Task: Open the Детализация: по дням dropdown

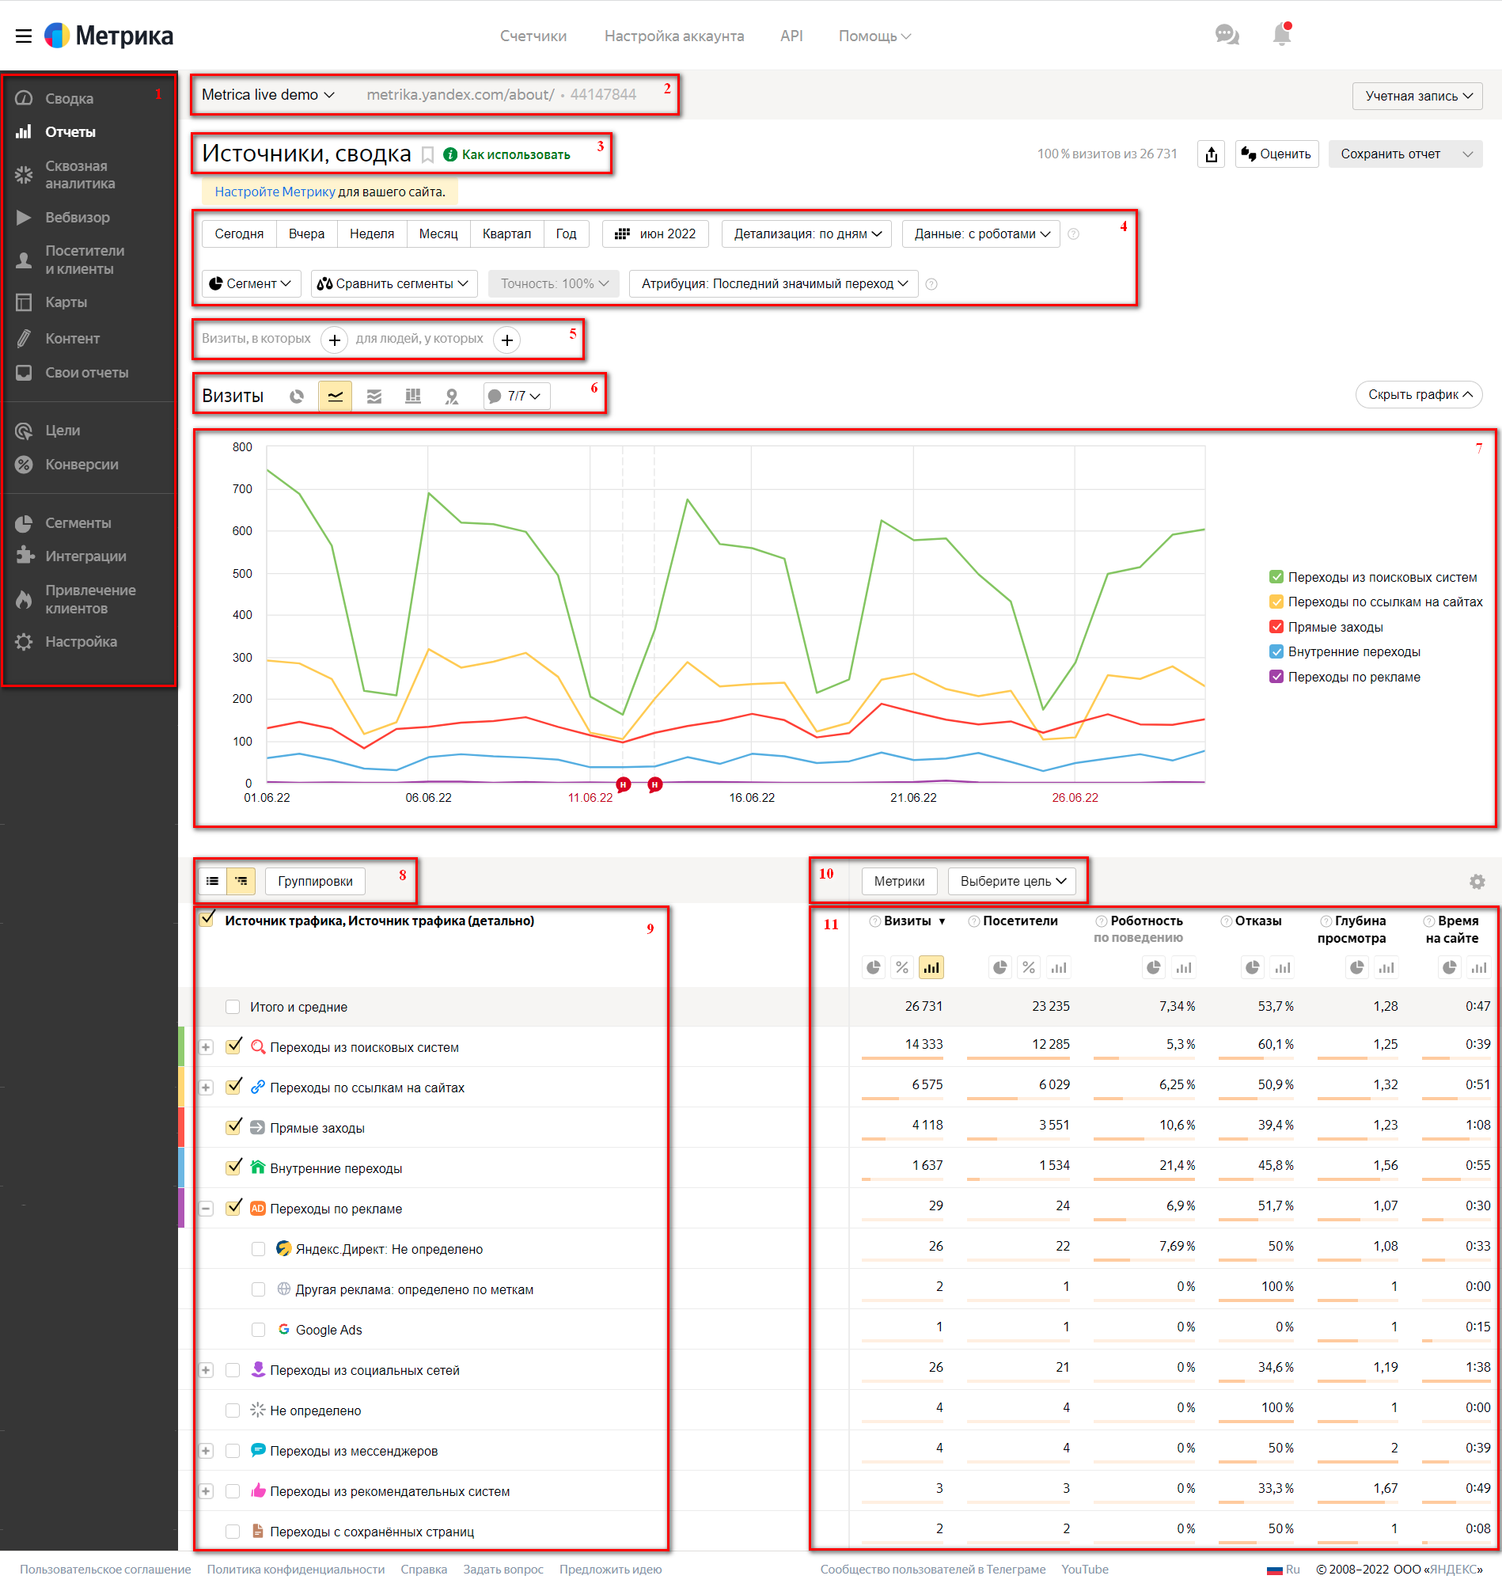Action: (807, 233)
